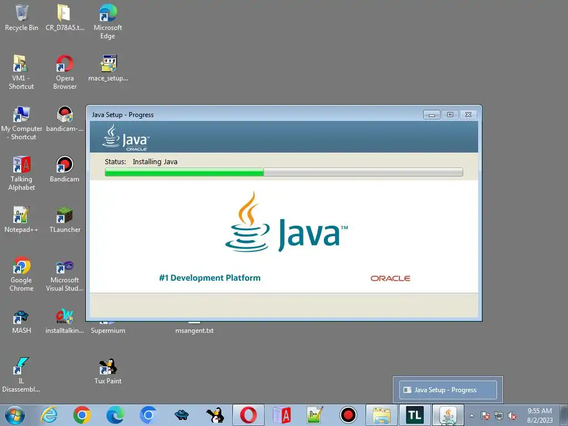Open Bandicam record icon in taskbar
Image resolution: width=568 pixels, height=426 pixels.
click(x=348, y=415)
